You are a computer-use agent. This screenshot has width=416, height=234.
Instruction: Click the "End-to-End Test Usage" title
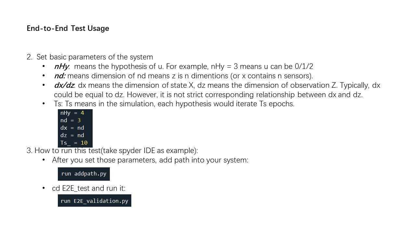click(68, 29)
